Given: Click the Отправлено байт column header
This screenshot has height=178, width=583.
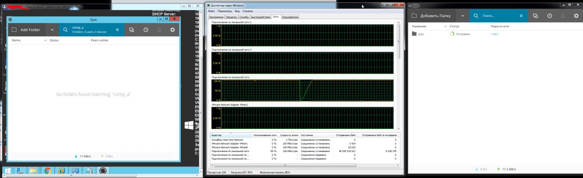Looking at the screenshot, I should pyautogui.click(x=345, y=135).
